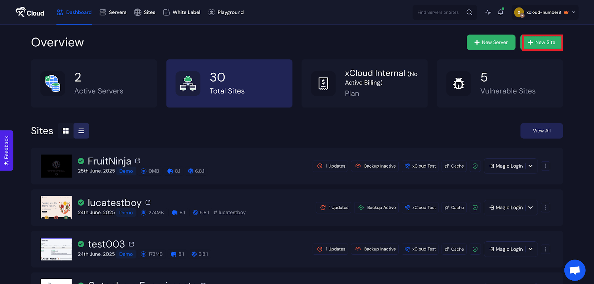The image size is (594, 284).
Task: Toggle Cache for test003 site
Action: pyautogui.click(x=454, y=249)
